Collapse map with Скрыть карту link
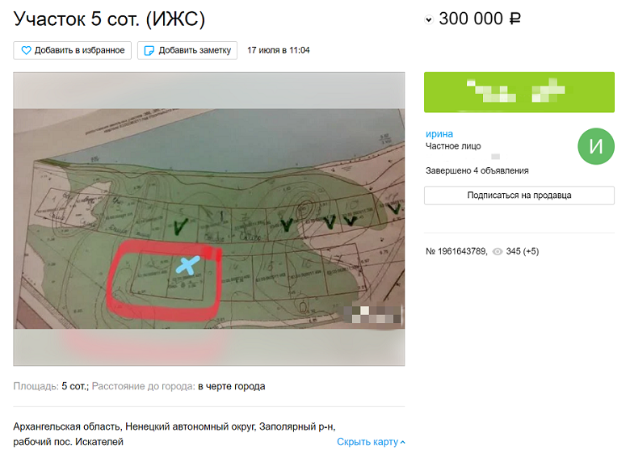The image size is (630, 454). (367, 442)
